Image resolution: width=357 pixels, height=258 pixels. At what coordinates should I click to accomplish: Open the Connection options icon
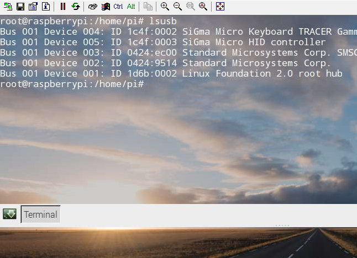33,7
